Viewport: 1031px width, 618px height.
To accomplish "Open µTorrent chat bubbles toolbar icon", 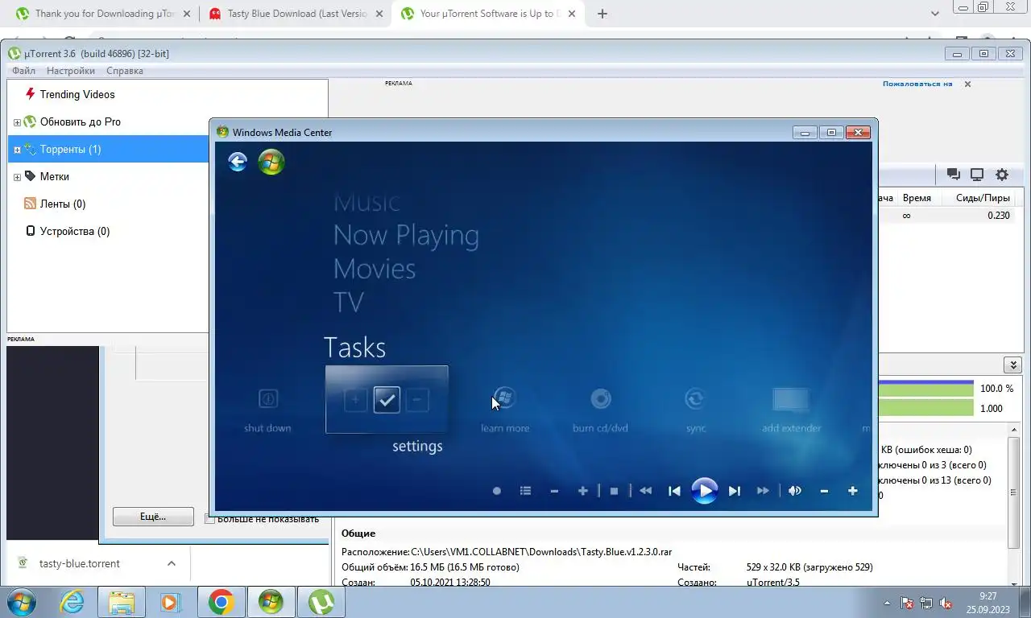I will (x=953, y=175).
